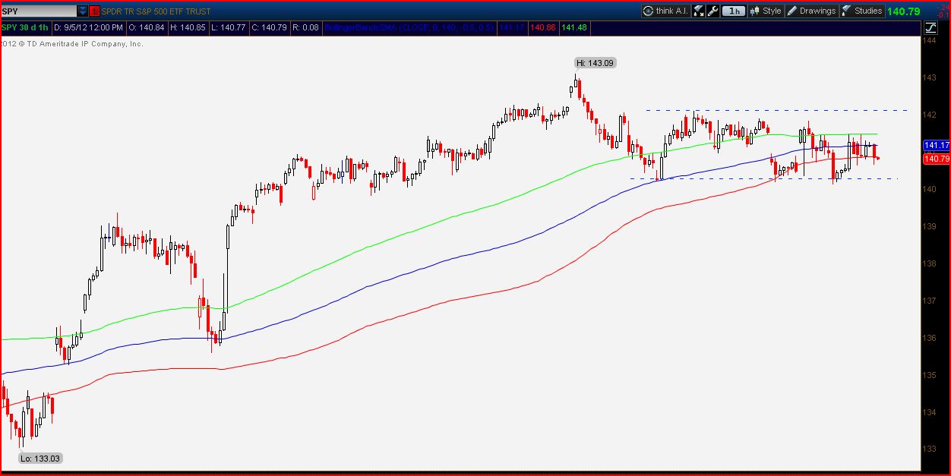Click the SPY symbol input field
This screenshot has width=951, height=476.
pos(38,11)
